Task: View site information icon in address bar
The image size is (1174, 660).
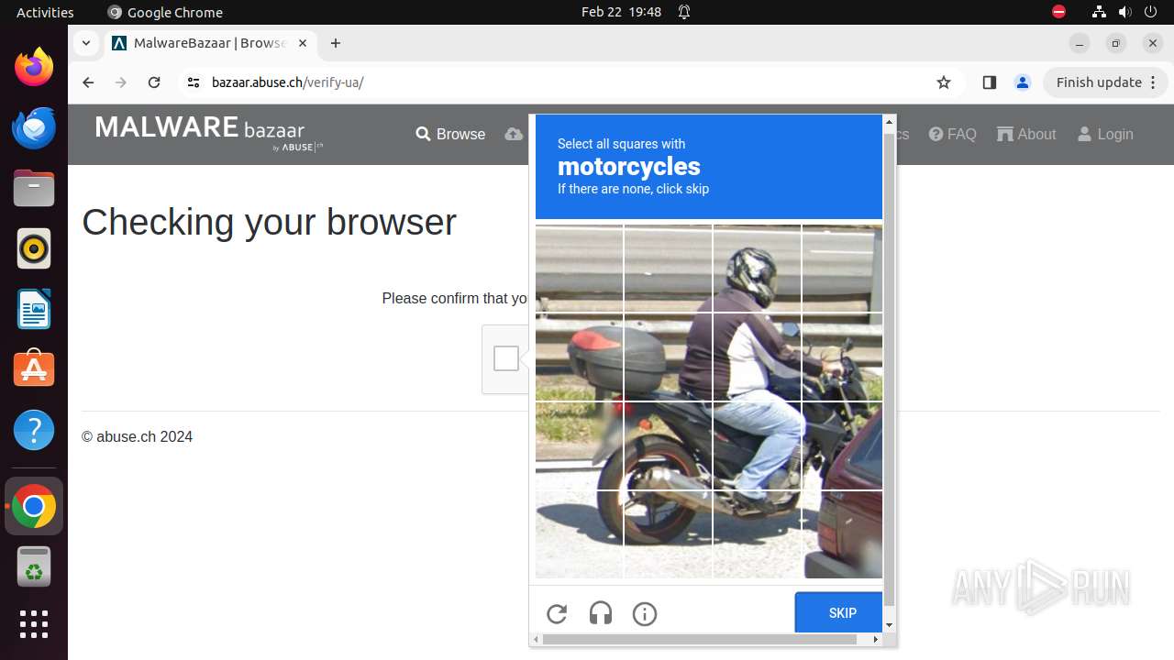Action: pos(193,82)
